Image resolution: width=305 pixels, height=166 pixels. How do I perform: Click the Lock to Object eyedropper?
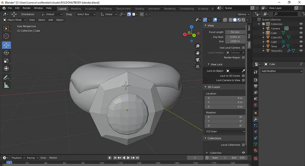tap(243, 71)
